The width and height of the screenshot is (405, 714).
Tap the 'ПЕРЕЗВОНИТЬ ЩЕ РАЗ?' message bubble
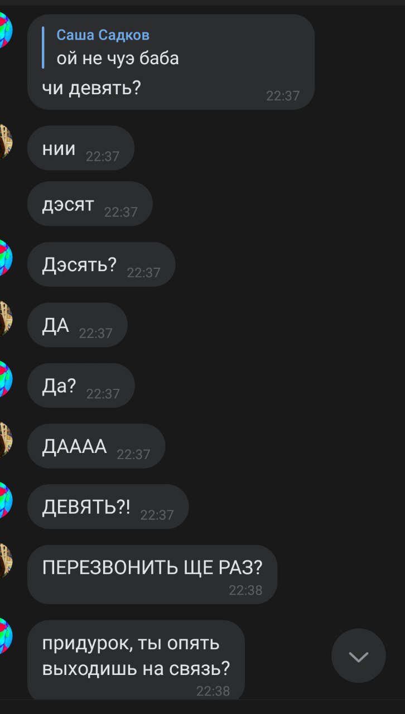click(152, 575)
